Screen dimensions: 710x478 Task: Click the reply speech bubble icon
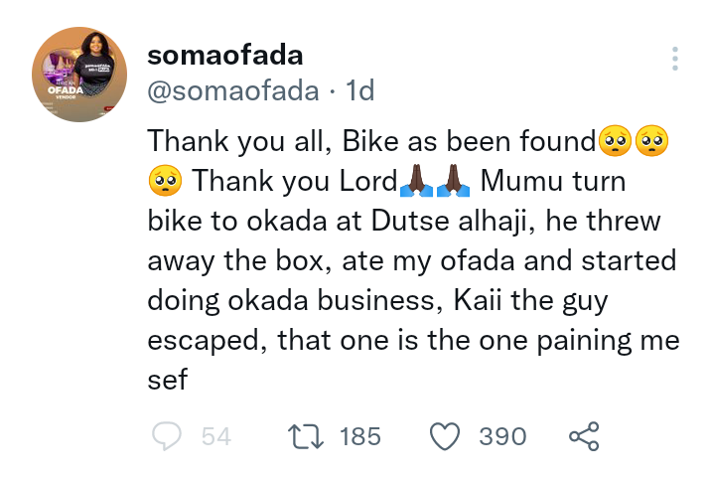point(166,435)
